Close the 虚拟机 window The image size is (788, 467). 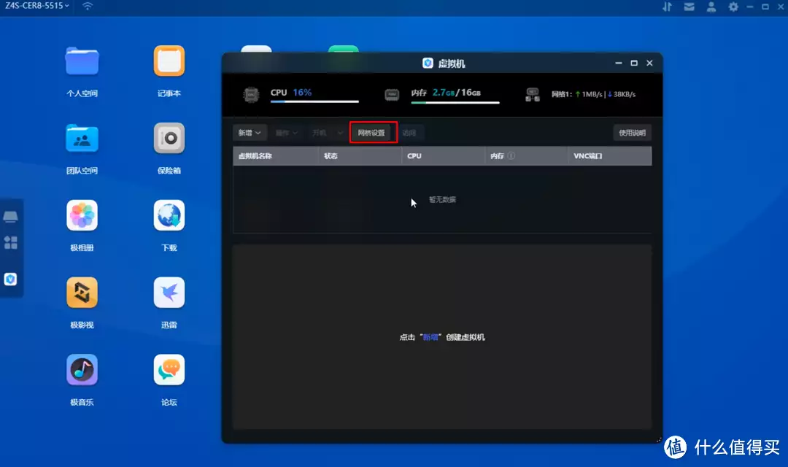click(650, 63)
